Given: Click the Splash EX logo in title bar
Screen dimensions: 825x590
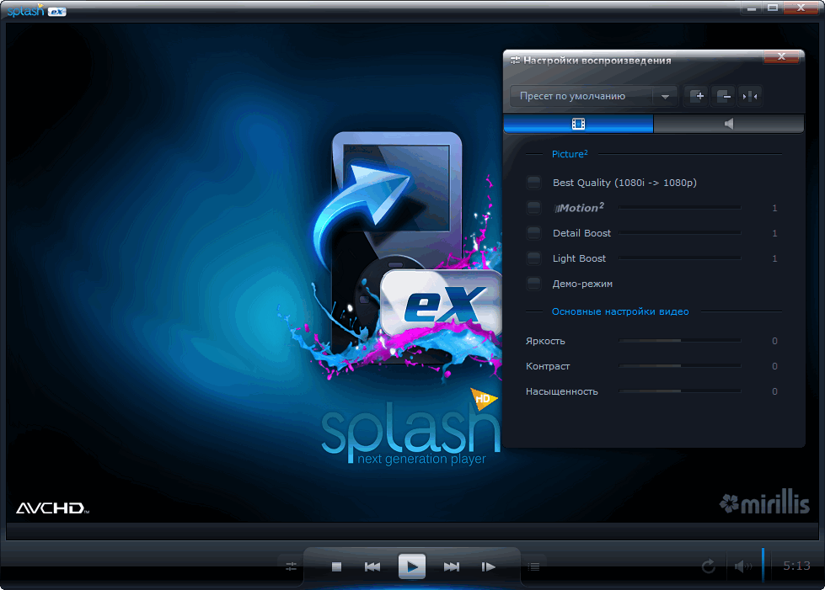Looking at the screenshot, I should point(36,10).
